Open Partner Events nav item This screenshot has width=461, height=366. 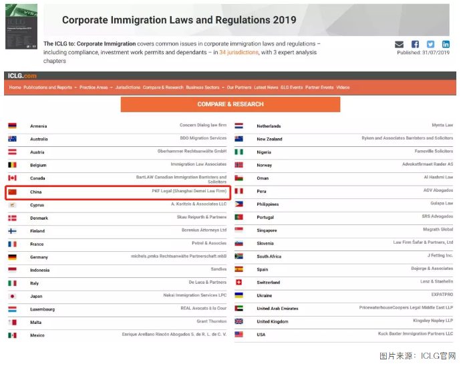319,87
